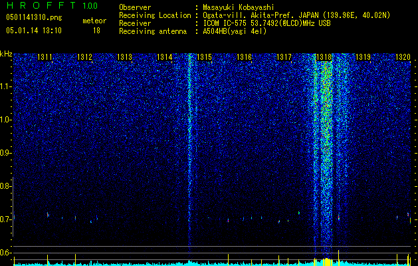Viewport: 418px width, 266px height.
Task: Click the meteor label
Action: click(x=94, y=21)
